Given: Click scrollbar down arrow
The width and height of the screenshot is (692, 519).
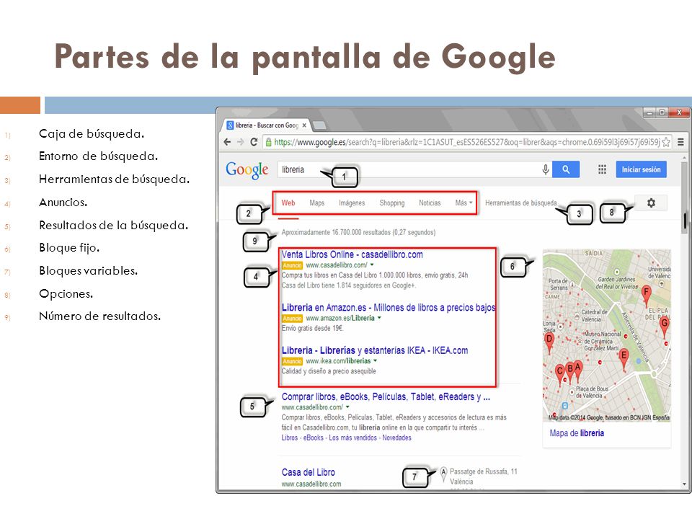Looking at the screenshot, I should [684, 484].
